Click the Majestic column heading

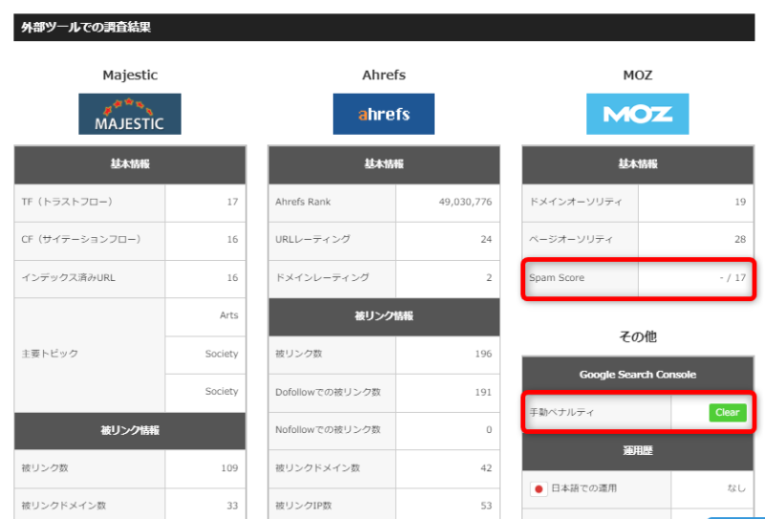[x=130, y=76]
